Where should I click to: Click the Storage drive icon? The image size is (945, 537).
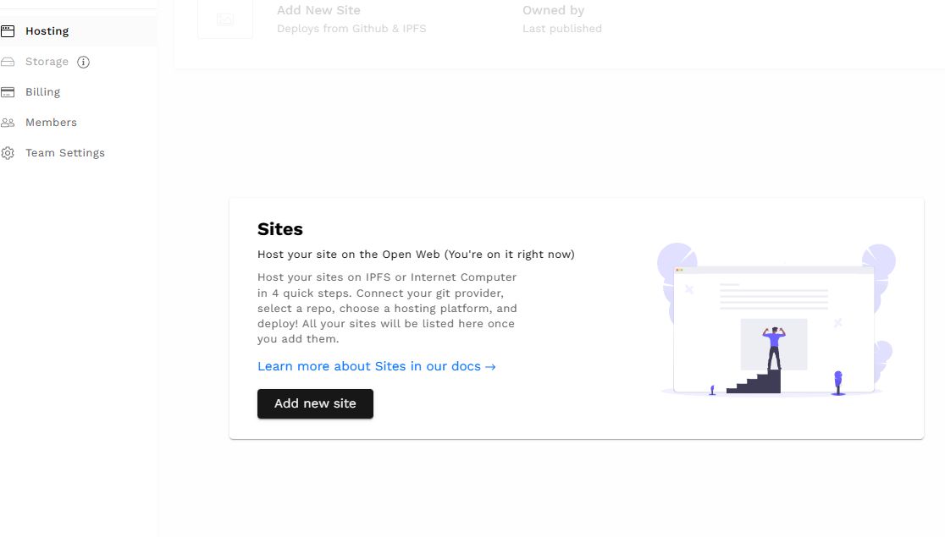coord(8,62)
